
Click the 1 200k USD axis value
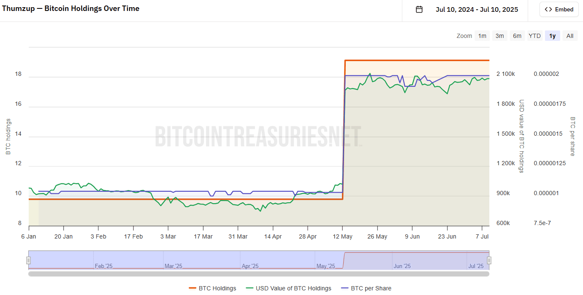pyautogui.click(x=506, y=163)
